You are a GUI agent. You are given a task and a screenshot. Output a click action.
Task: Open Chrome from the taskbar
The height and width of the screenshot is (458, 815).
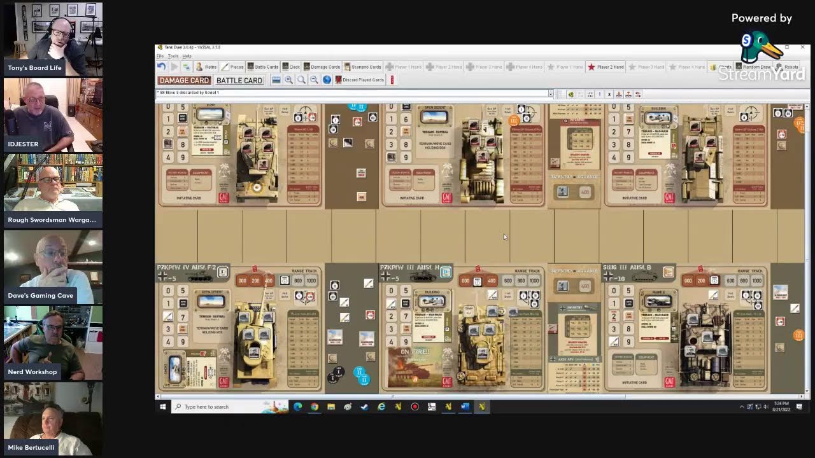(315, 406)
